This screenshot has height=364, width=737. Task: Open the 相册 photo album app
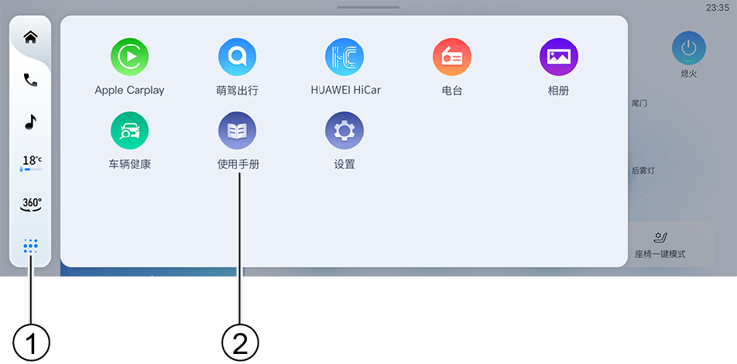[559, 57]
